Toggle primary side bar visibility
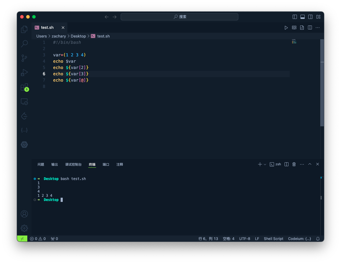The height and width of the screenshot is (264, 341). 295,17
